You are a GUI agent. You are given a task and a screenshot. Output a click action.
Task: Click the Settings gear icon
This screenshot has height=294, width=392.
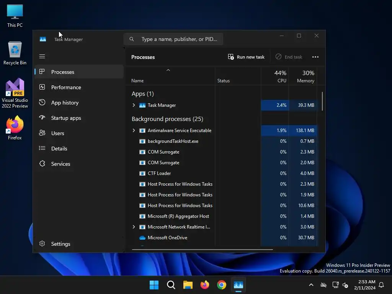pos(42,243)
